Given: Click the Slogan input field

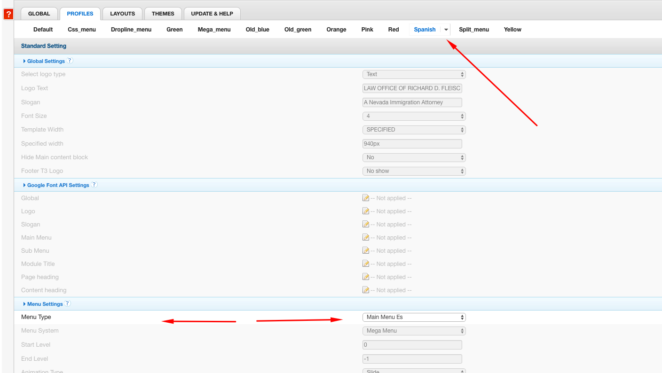Looking at the screenshot, I should (412, 102).
